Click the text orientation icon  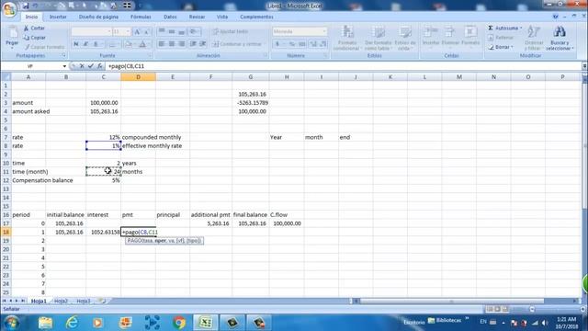194,31
